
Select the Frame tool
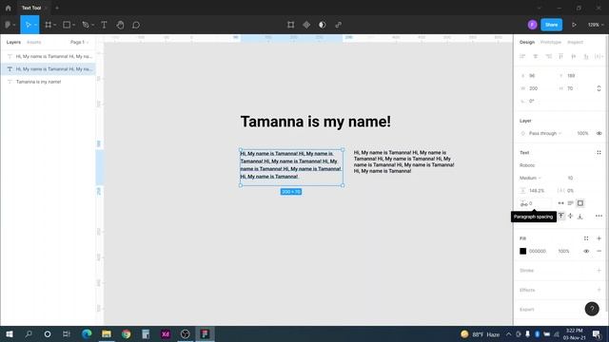pyautogui.click(x=49, y=25)
